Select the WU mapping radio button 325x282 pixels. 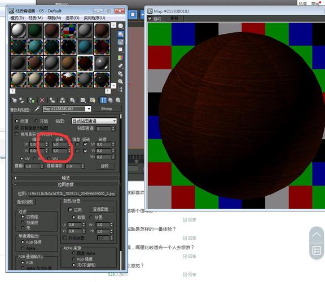[x=49, y=158]
